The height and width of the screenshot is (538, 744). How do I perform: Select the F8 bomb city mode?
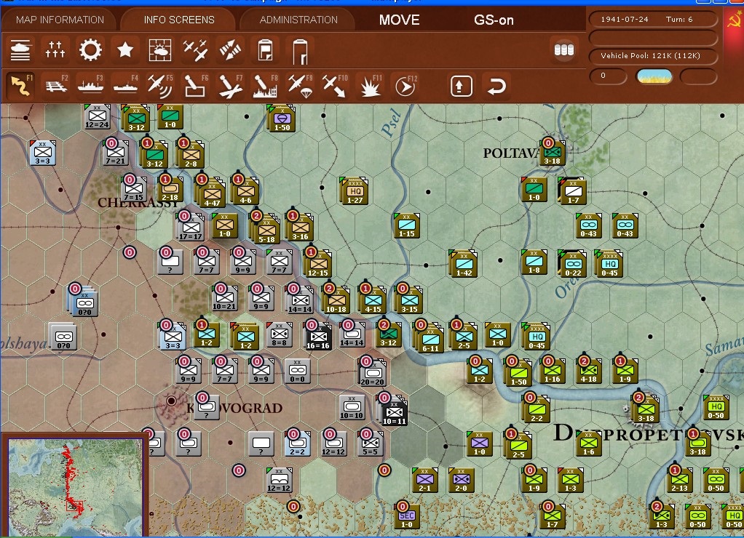265,86
